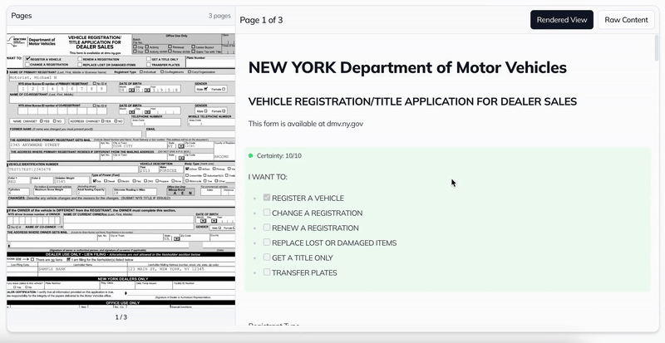The width and height of the screenshot is (665, 343).
Task: Click the rendered view vertical scrollbar
Action: (x=657, y=49)
